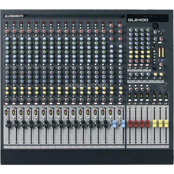The height and width of the screenshot is (174, 174).
Task: Click the headphones jack socket
Action: pyautogui.click(x=160, y=33)
